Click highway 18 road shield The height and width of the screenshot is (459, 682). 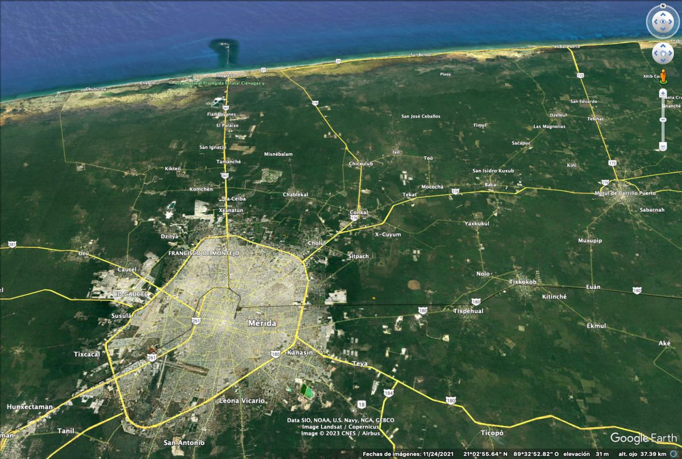tap(361, 404)
